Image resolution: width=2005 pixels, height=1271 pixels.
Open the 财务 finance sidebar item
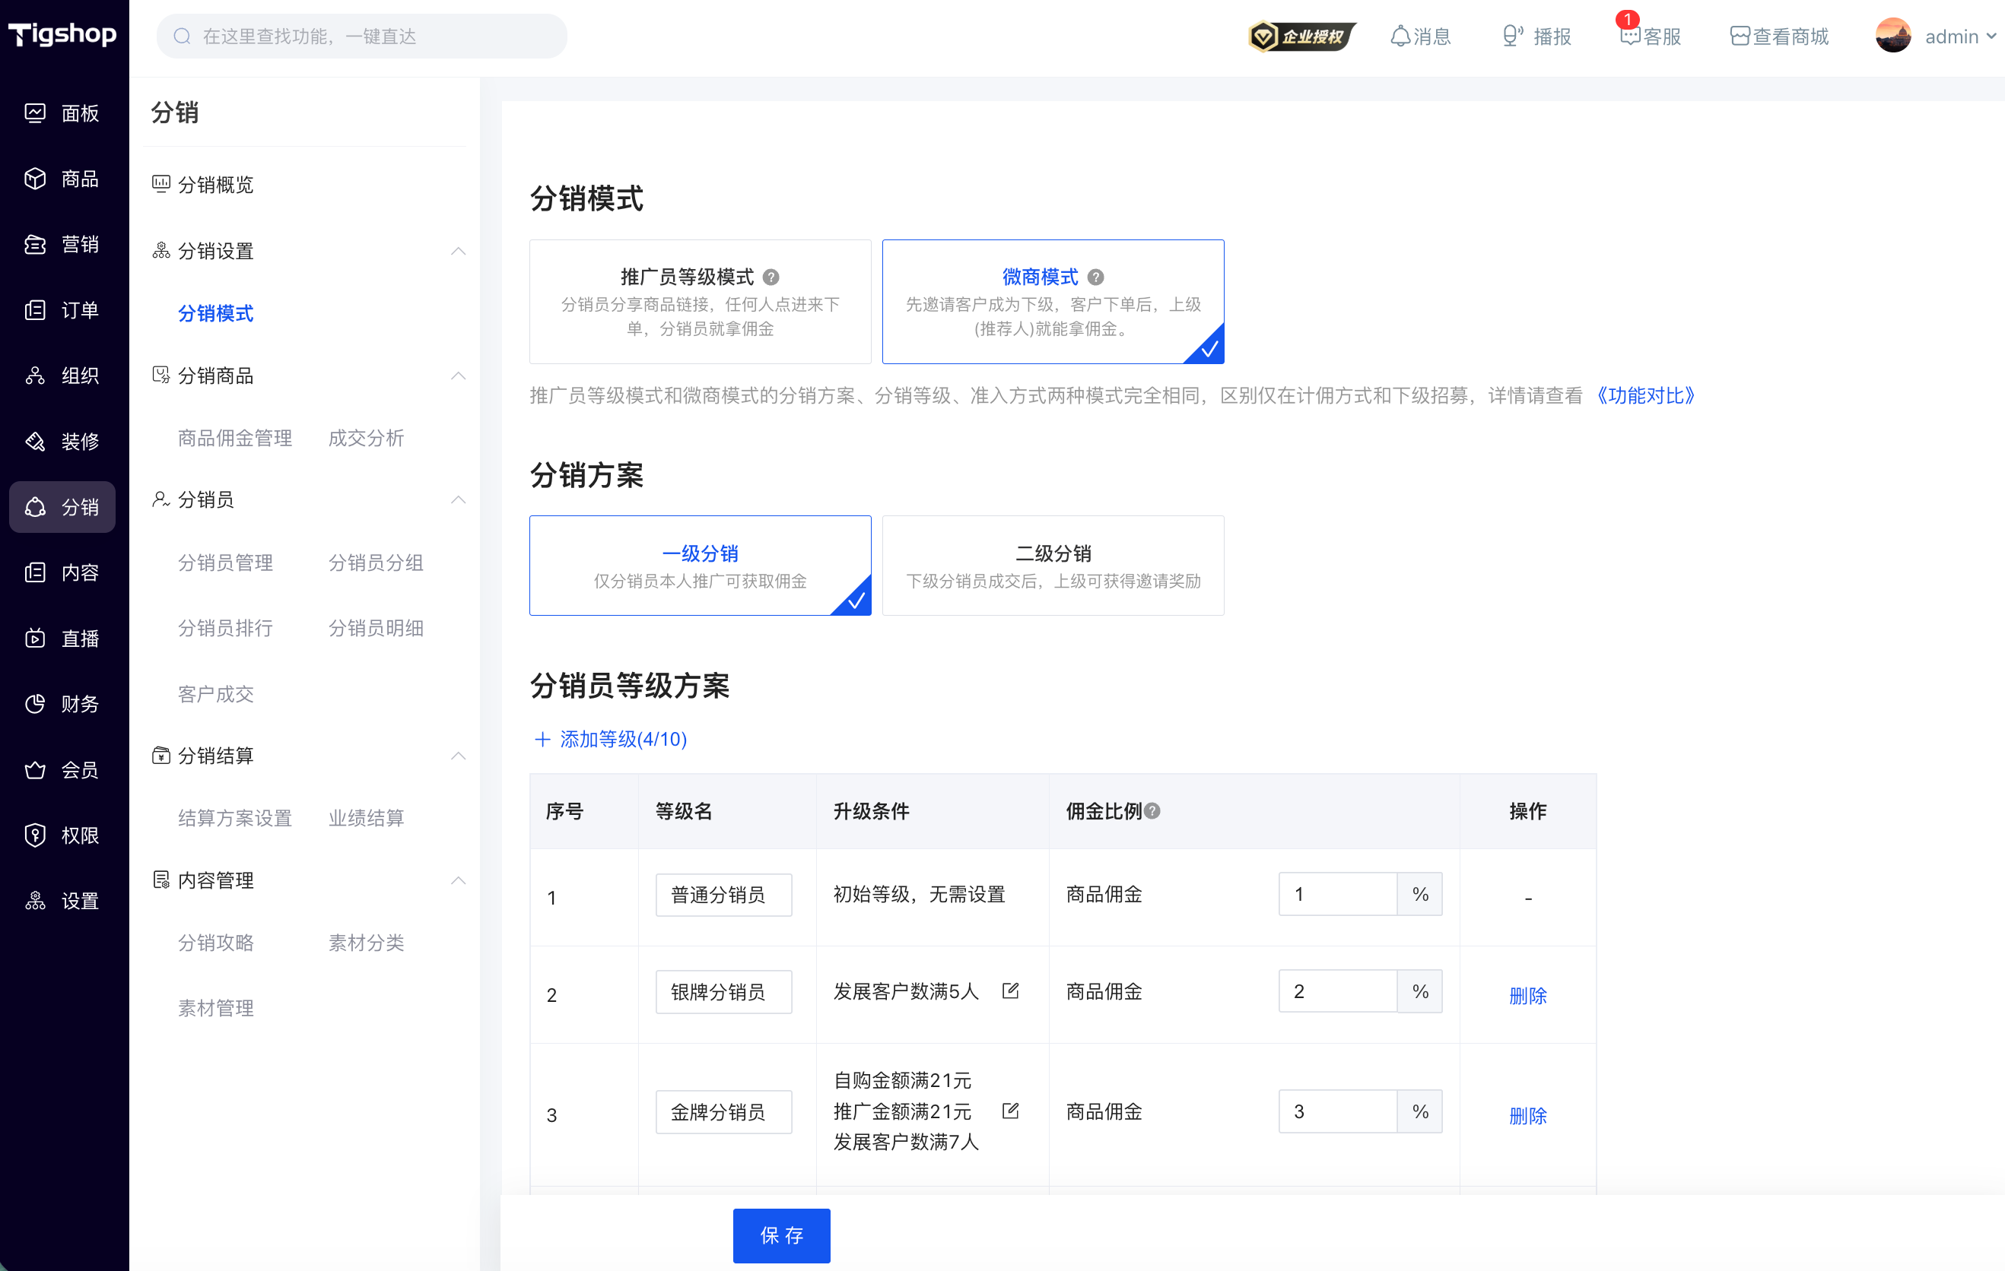pos(62,704)
